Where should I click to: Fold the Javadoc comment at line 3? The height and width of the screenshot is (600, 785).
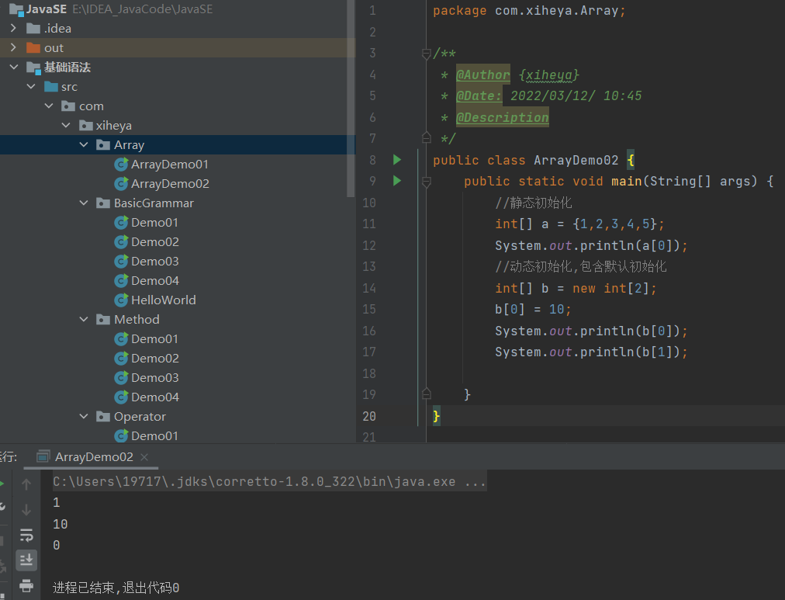427,54
